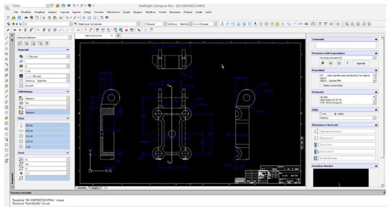This screenshot has height=211, width=390.
Task: Click the pencil icon in third toolbar row
Action: 8,30
